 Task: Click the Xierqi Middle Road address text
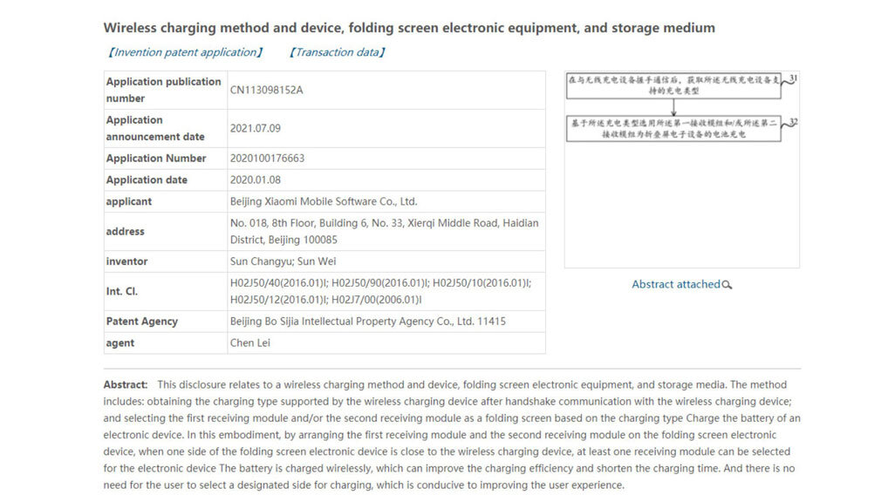pyautogui.click(x=384, y=231)
